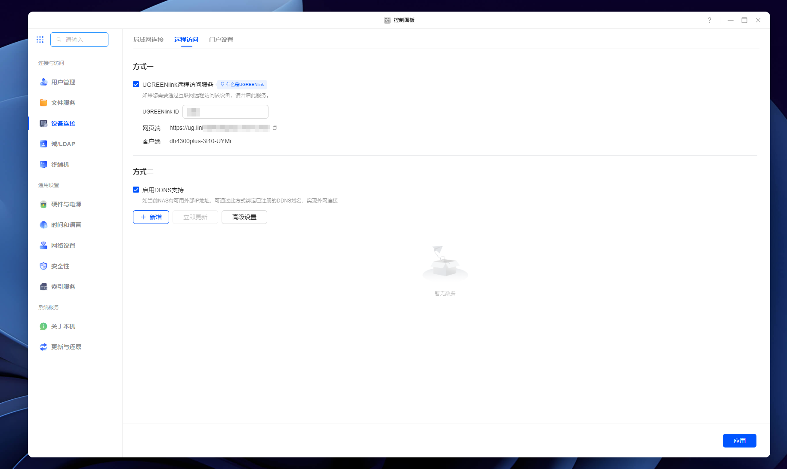Select the 远程访问 tab

(186, 40)
